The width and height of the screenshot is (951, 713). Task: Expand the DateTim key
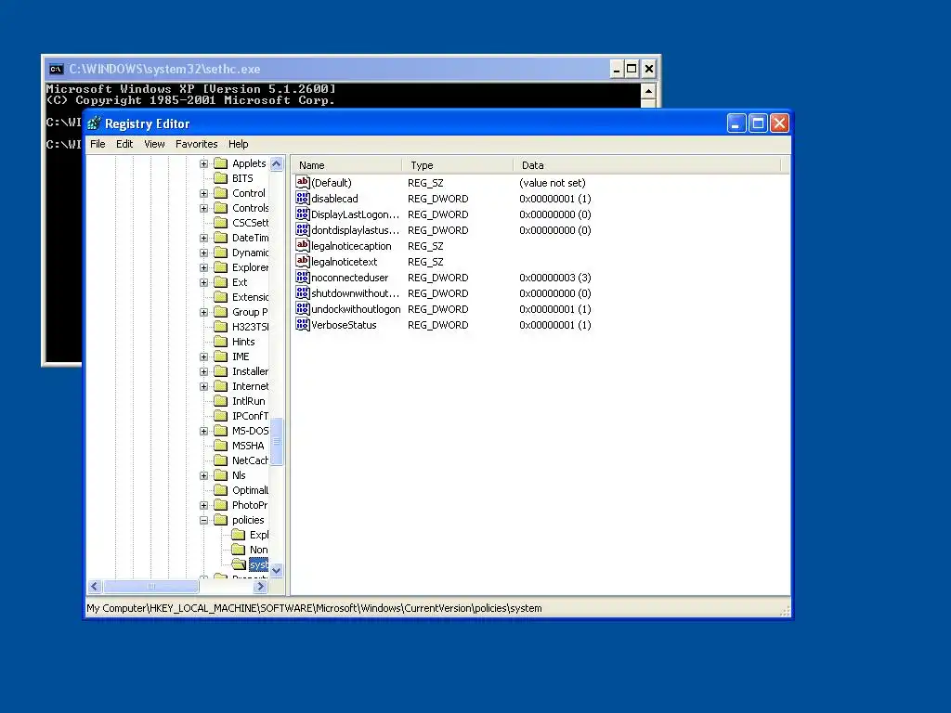[x=203, y=238]
